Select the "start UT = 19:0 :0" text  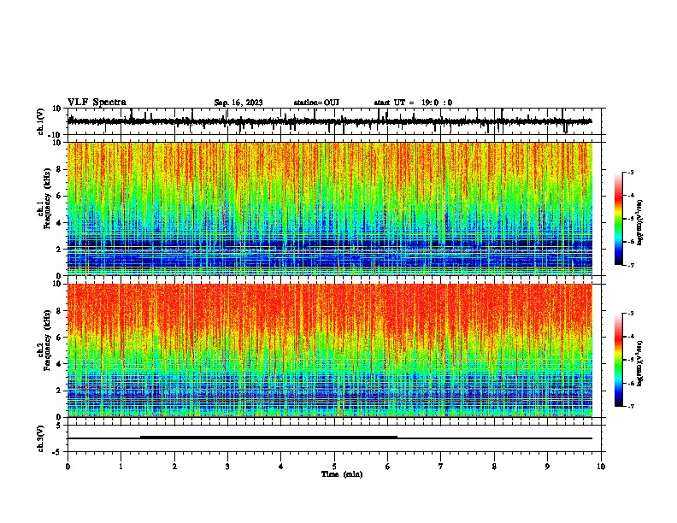[x=413, y=103]
